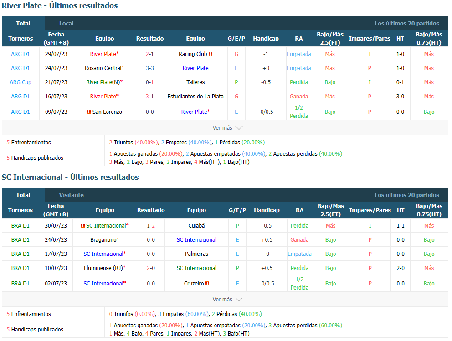Click the +0.5 handicap in Fluminense row
The height and width of the screenshot is (341, 452).
point(267,268)
